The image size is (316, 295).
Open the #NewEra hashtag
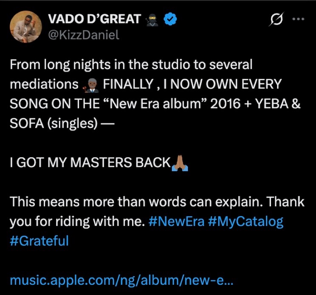(x=177, y=221)
